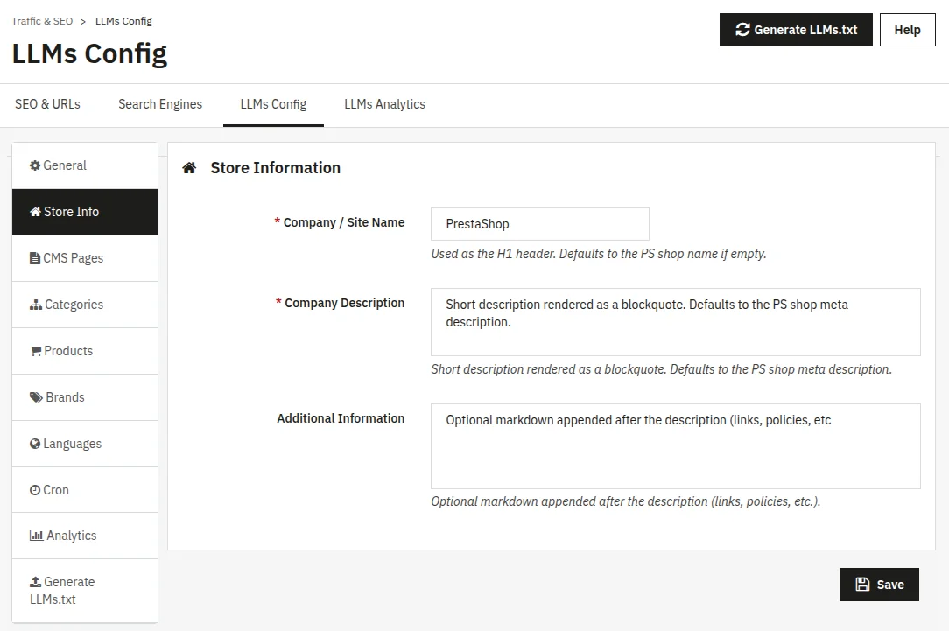The height and width of the screenshot is (631, 949).
Task: Open Generate LLMs.txt sidebar section
Action: coord(85,591)
